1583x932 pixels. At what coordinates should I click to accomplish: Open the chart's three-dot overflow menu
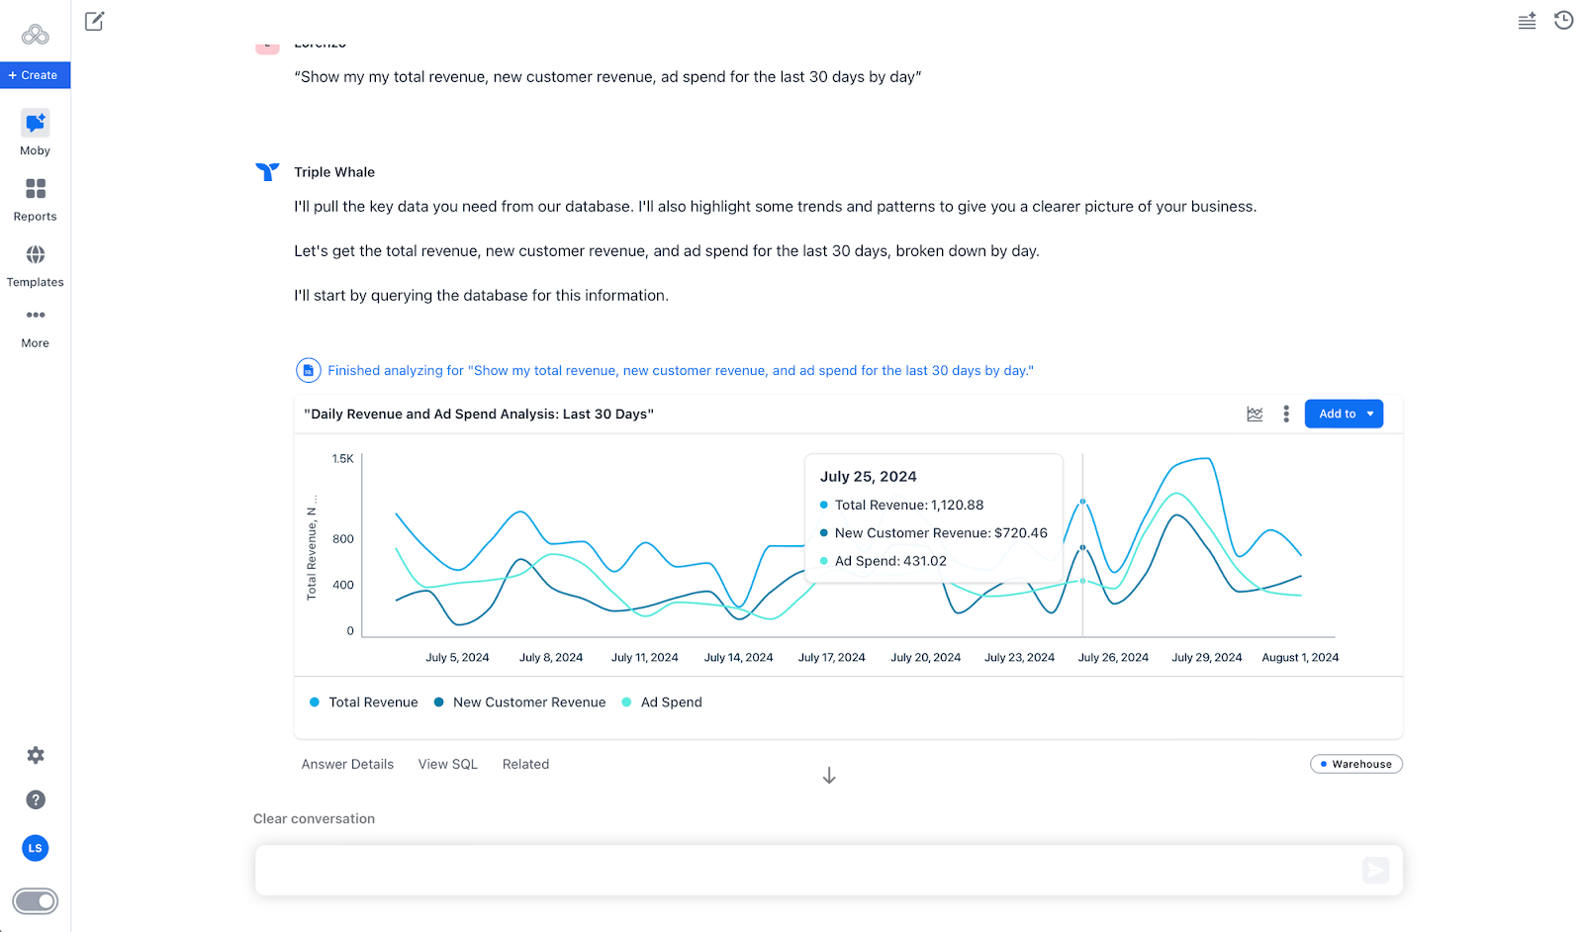click(x=1285, y=414)
